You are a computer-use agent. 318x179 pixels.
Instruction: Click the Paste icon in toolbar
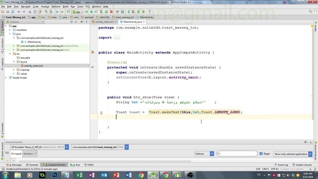(x=40, y=12)
